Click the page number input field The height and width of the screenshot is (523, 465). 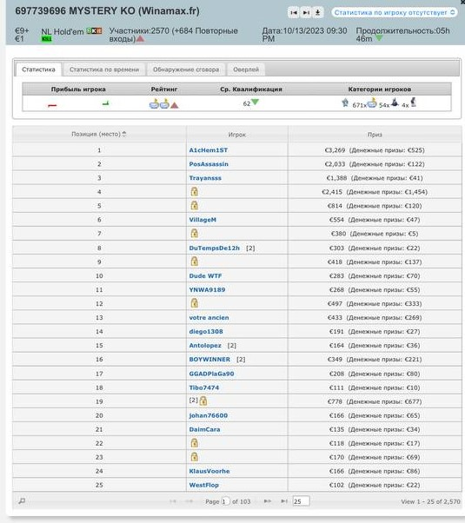[x=226, y=501]
